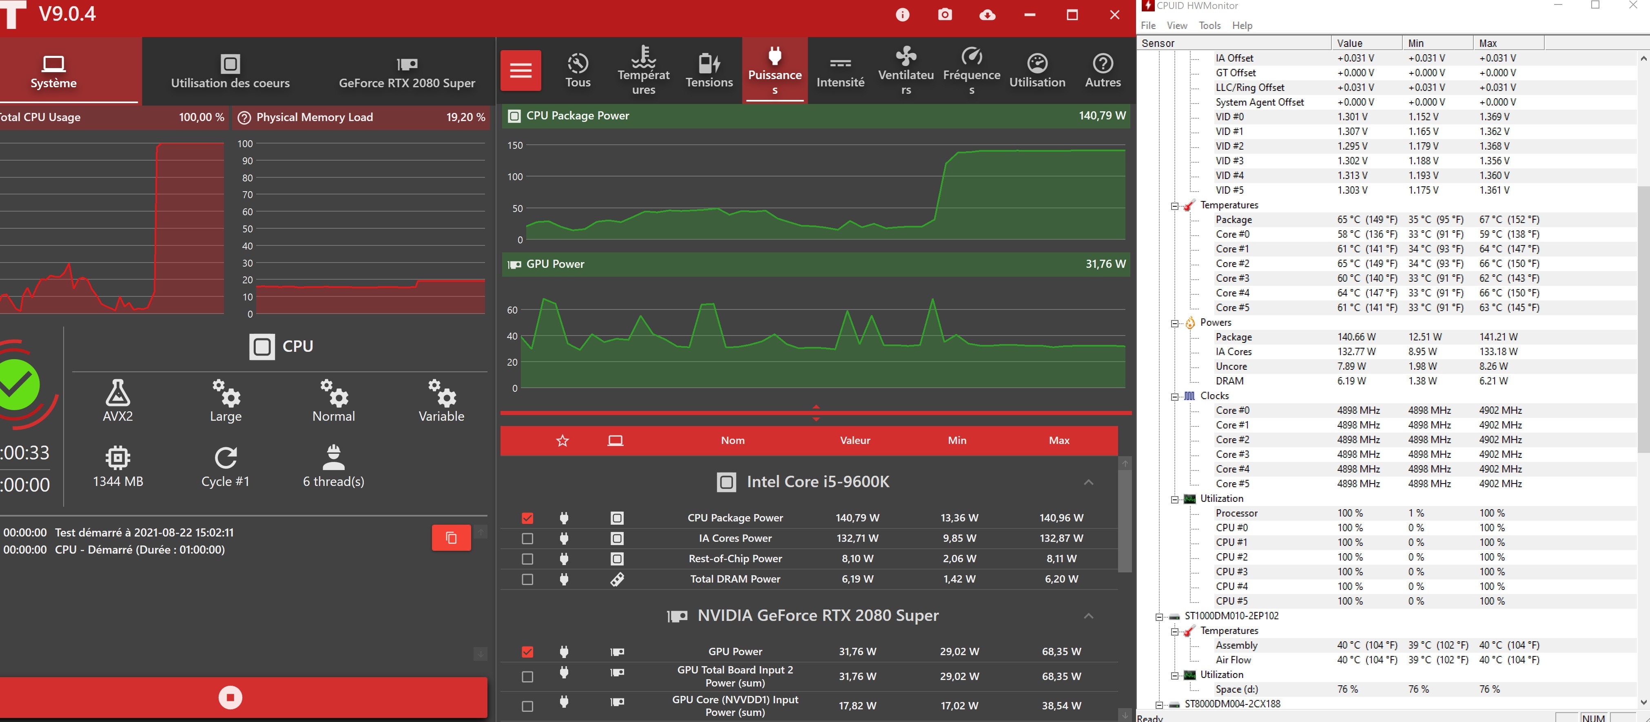The image size is (1650, 722).
Task: Check GPU Total Board Input 2 Power checkbox
Action: point(527,677)
